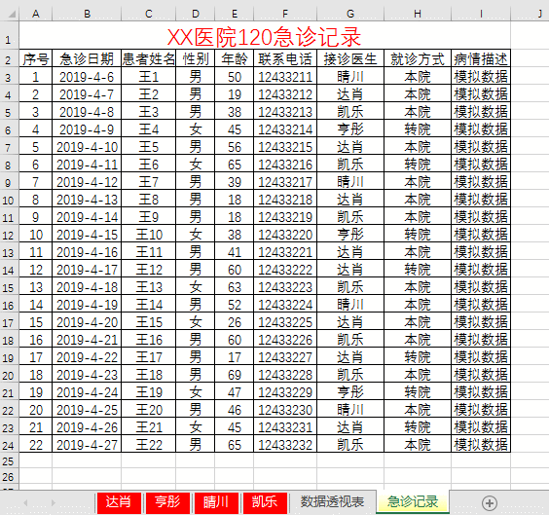
Task: Open the 达肖 sheet tab
Action: pyautogui.click(x=119, y=502)
